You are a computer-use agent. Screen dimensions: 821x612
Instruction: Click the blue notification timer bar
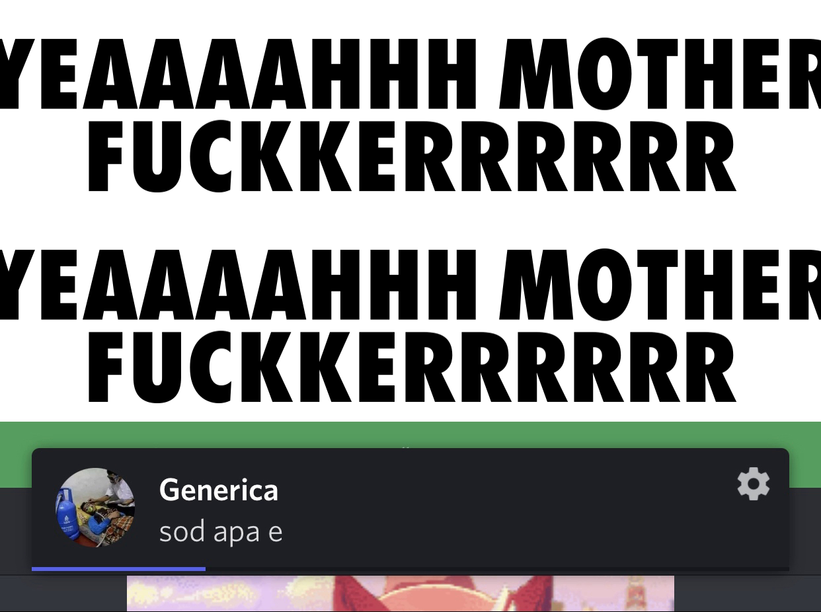pyautogui.click(x=118, y=568)
